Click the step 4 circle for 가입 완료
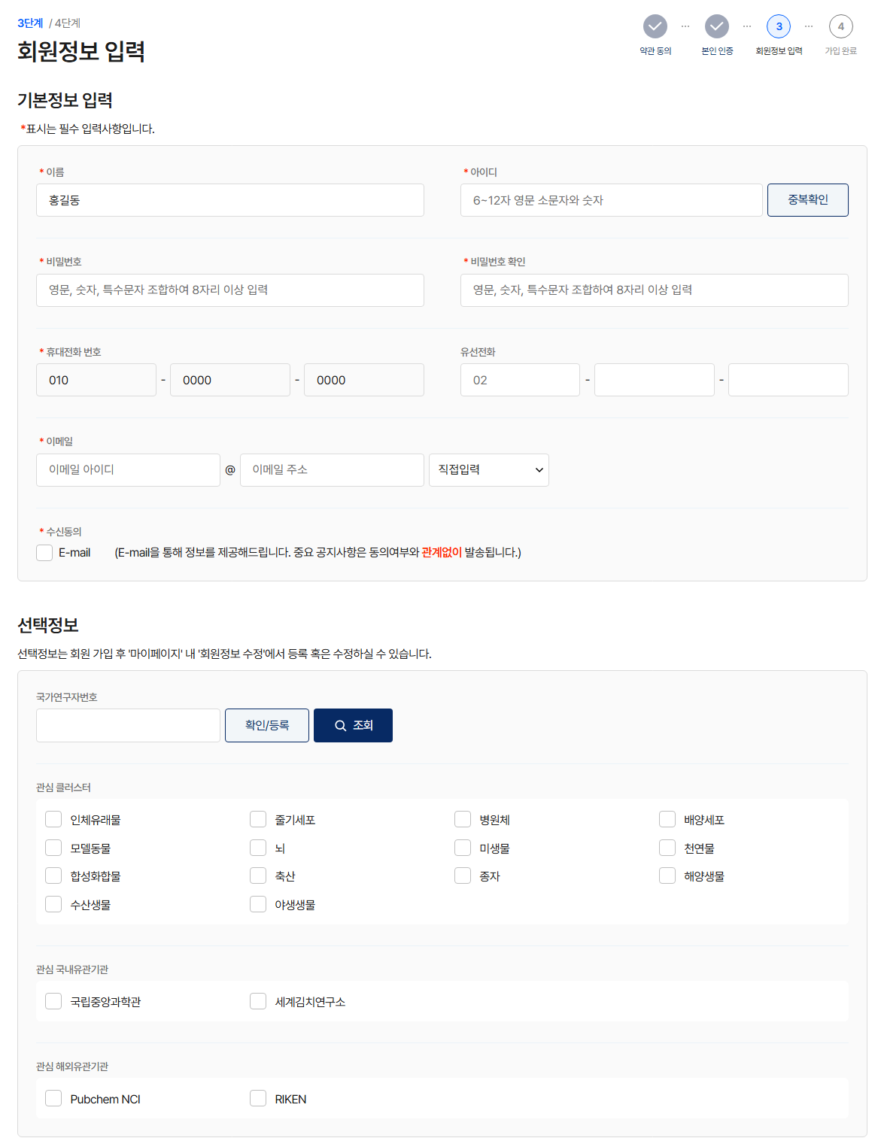Image resolution: width=884 pixels, height=1138 pixels. pyautogui.click(x=841, y=26)
